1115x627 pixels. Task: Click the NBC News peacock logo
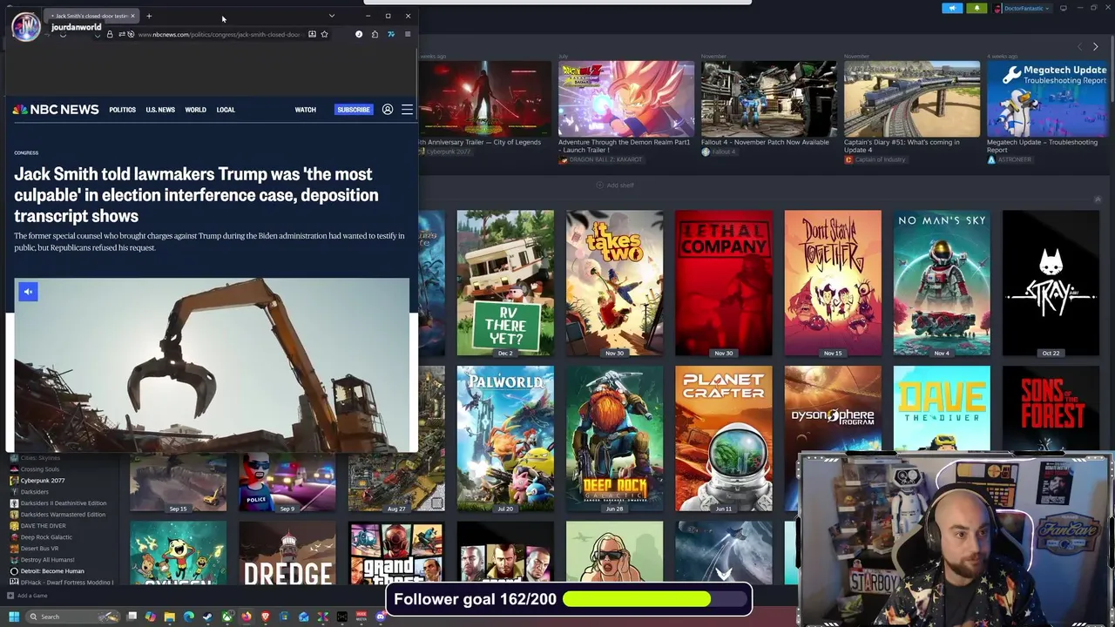pos(20,110)
